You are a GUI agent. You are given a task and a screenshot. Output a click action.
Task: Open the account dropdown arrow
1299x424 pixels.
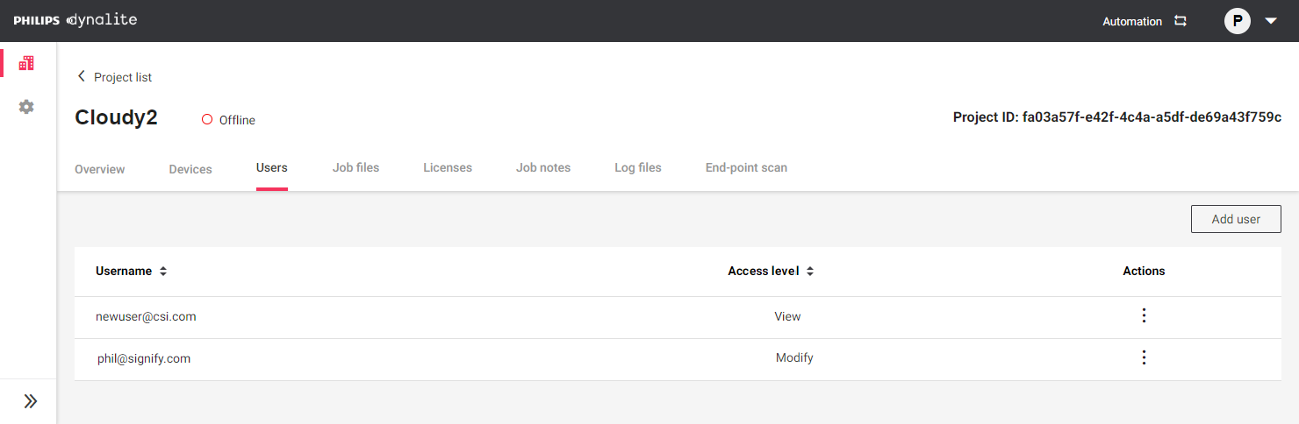[x=1271, y=21]
